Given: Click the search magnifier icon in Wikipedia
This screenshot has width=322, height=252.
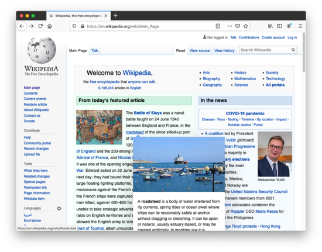Looking at the screenshot, I should tap(293, 50).
